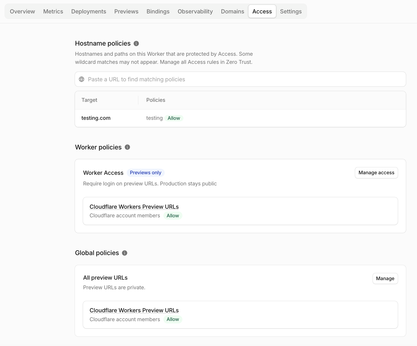
Task: Open the Domains tab
Action: point(233,11)
